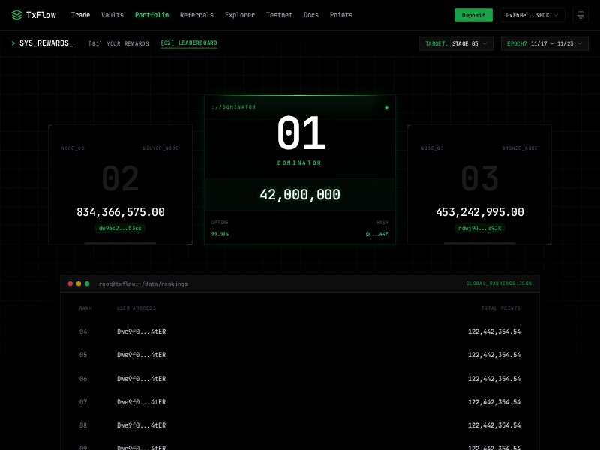
Task: Open the TARGET STAGE_05 dropdown
Action: pyautogui.click(x=457, y=43)
